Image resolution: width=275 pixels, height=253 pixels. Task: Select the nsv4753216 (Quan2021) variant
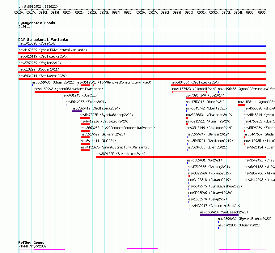tap(205, 102)
